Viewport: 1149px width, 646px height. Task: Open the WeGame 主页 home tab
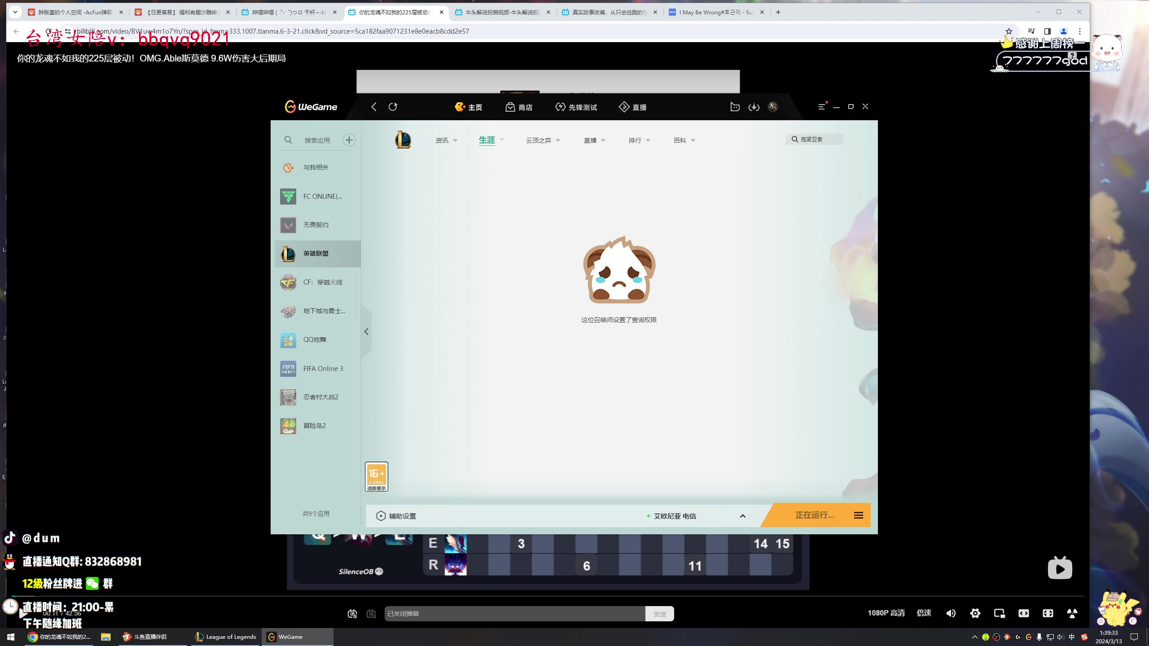[468, 107]
